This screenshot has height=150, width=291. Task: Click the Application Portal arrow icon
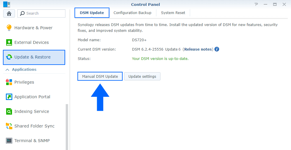point(9,97)
